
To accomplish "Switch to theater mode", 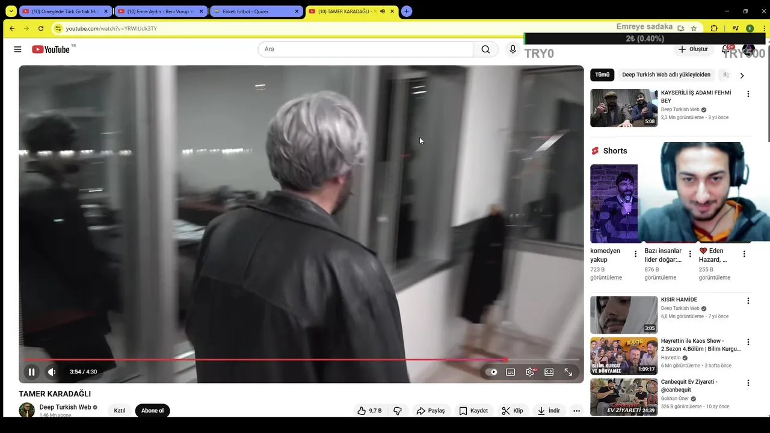I will pos(549,372).
